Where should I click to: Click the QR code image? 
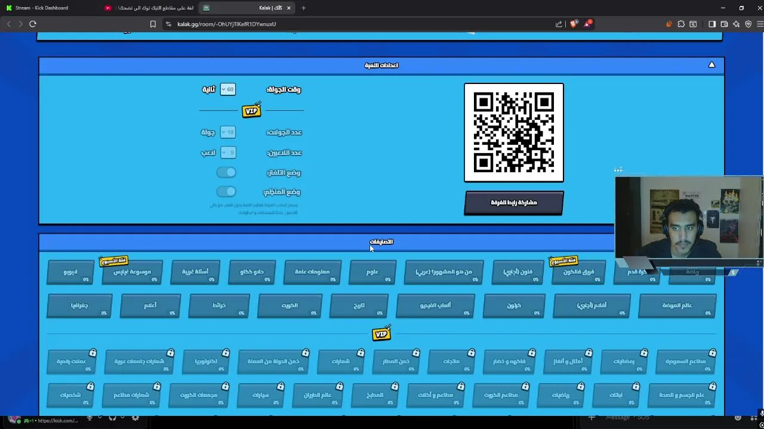click(x=514, y=132)
